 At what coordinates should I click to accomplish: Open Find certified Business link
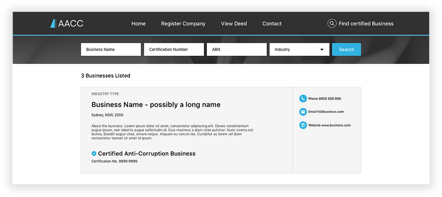[x=366, y=24]
